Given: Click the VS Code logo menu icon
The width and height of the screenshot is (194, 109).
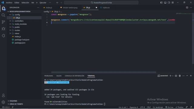Looking at the screenshot, I should coord(3,2).
